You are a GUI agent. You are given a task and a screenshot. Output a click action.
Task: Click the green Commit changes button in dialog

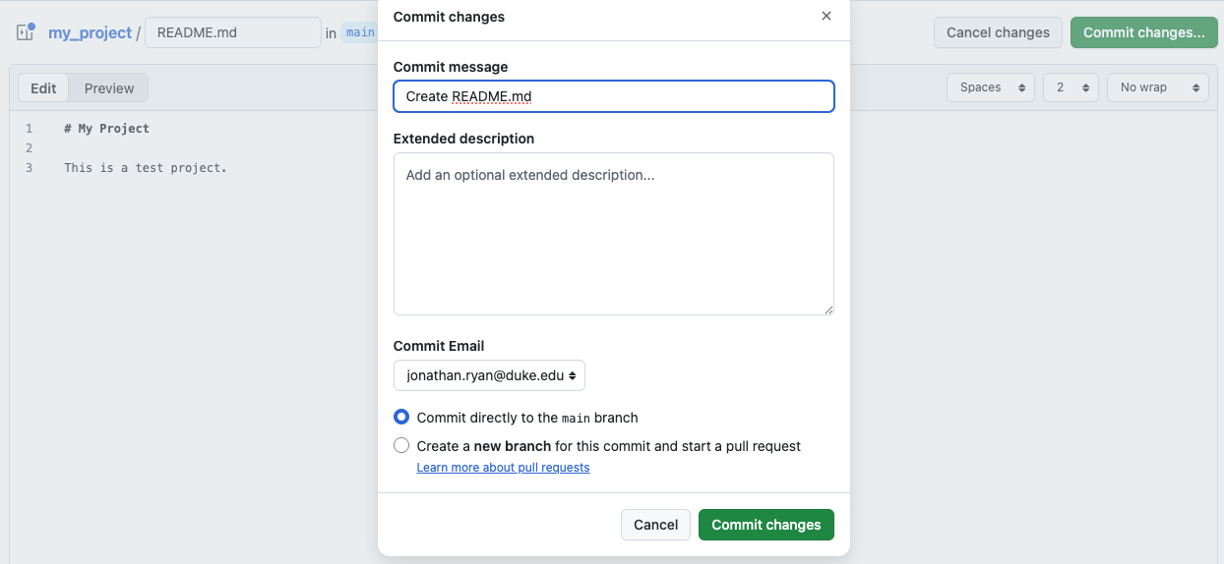point(765,525)
